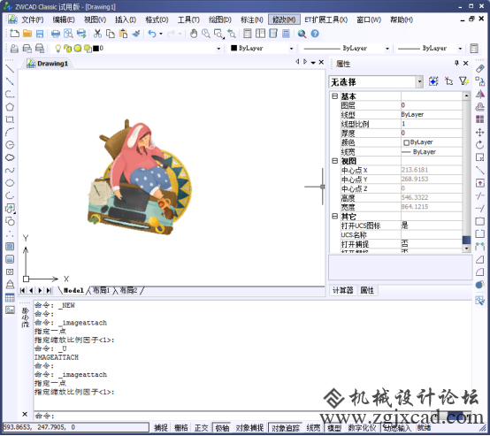Image resolution: width=490 pixels, height=436 pixels.
Task: Toggle 正交 ortho mode
Action: 202,427
